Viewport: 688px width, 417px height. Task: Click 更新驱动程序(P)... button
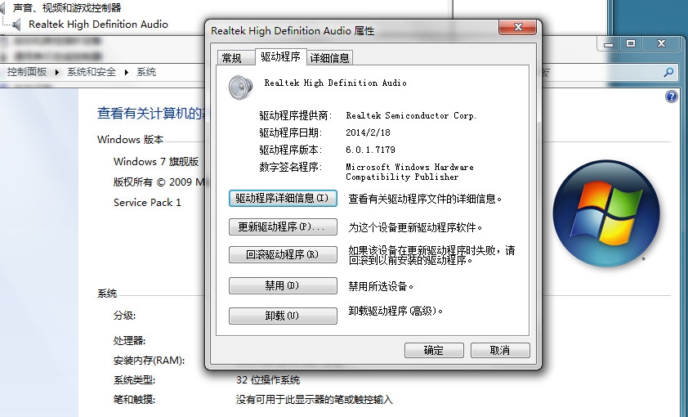coord(283,226)
